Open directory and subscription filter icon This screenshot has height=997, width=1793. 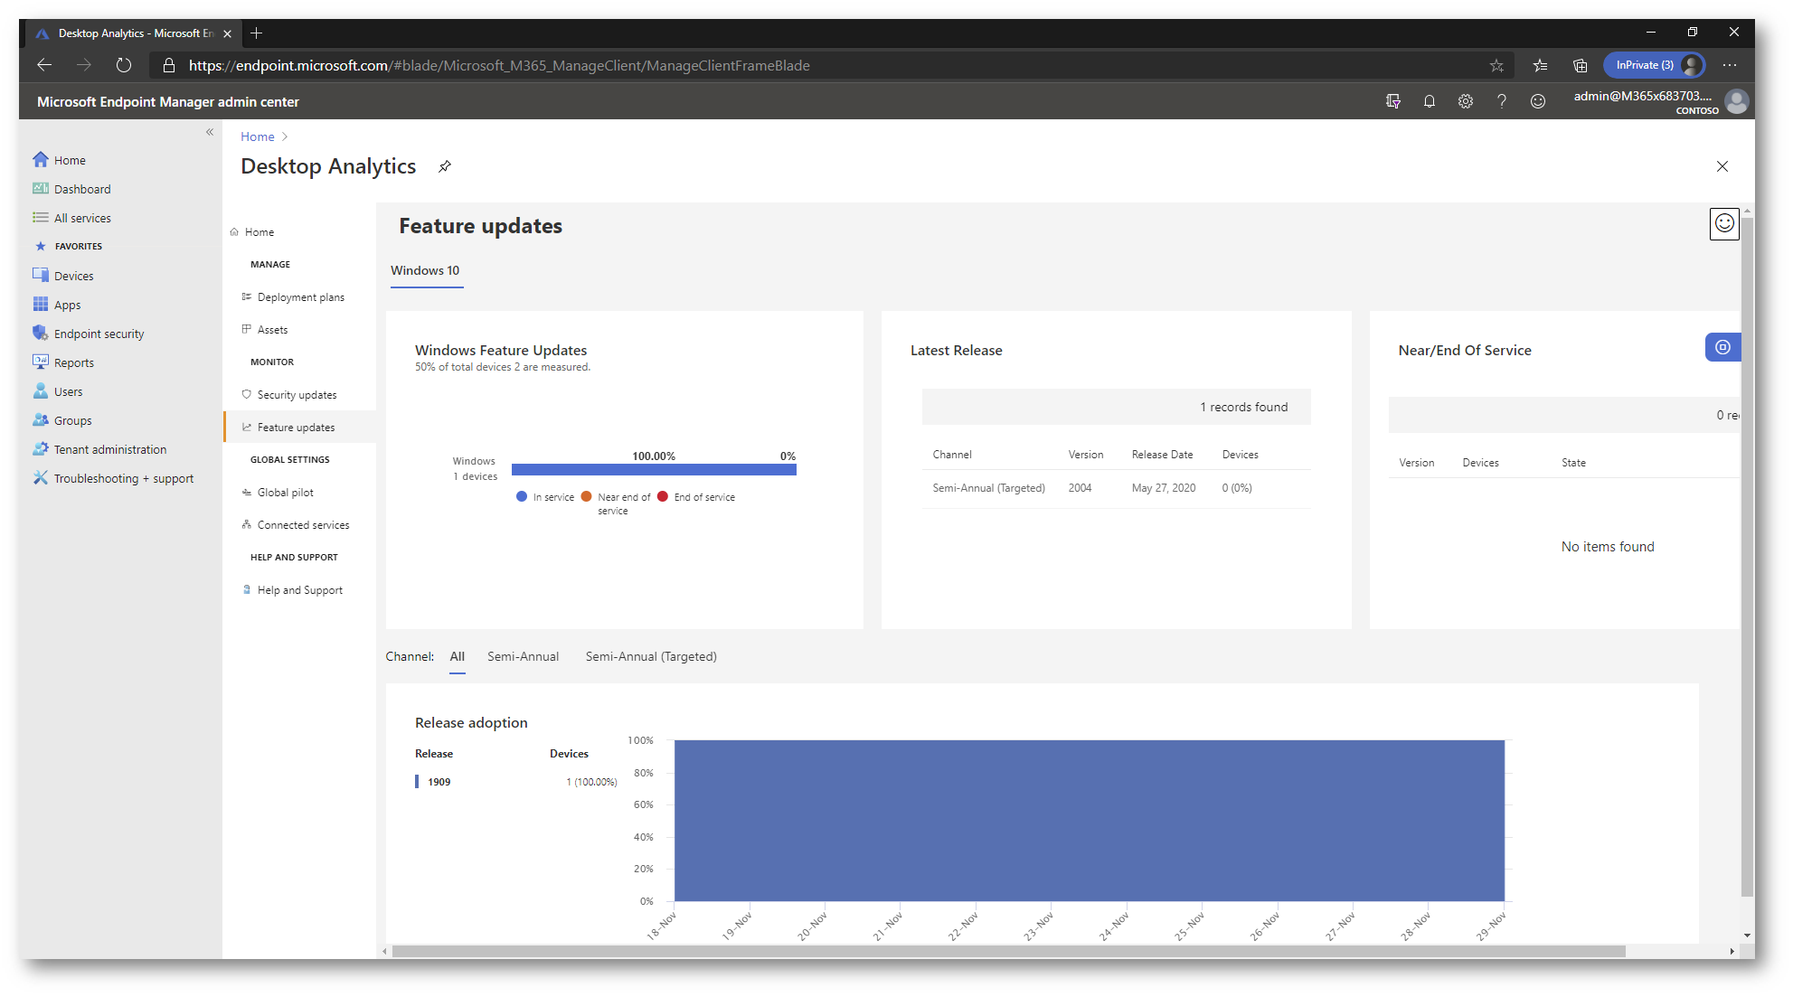pos(1393,101)
